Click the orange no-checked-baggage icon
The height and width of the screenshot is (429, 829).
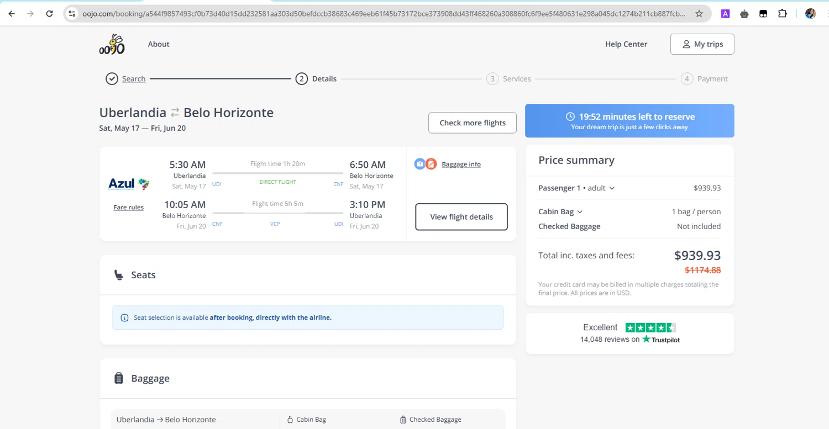(x=431, y=164)
